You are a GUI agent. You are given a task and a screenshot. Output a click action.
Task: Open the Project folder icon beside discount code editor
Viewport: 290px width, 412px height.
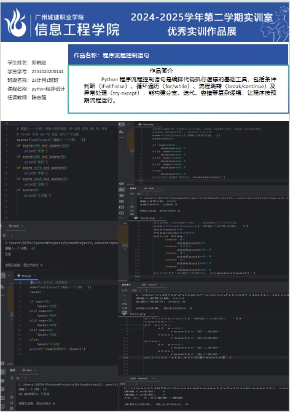coord(122,124)
